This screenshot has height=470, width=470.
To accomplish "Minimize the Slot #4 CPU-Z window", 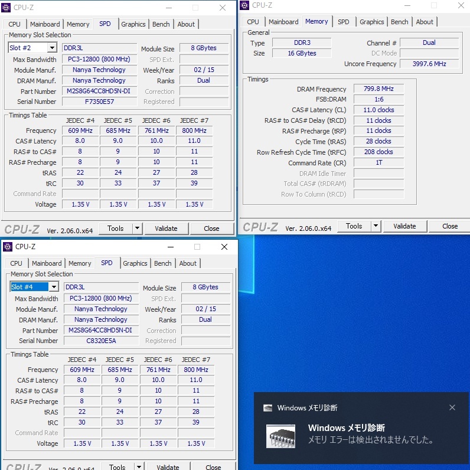I will [171, 247].
